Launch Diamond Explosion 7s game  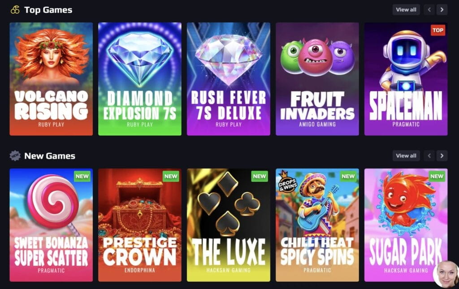coord(140,79)
